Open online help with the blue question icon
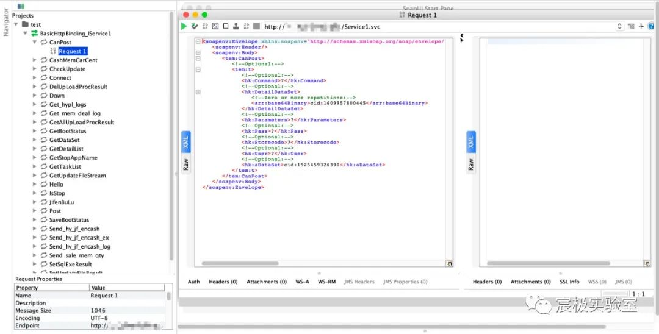The height and width of the screenshot is (334, 659). 652,26
